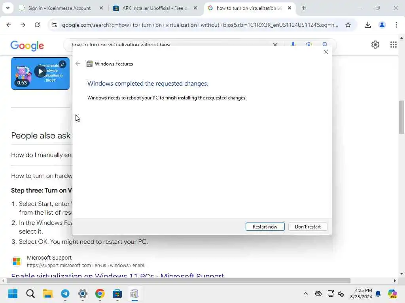405x303 pixels.
Task: Go forward in Chrome browser
Action: (23, 25)
